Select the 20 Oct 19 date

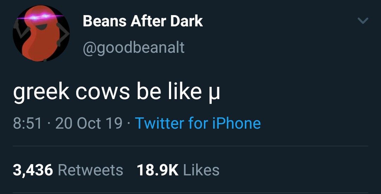click(x=89, y=123)
